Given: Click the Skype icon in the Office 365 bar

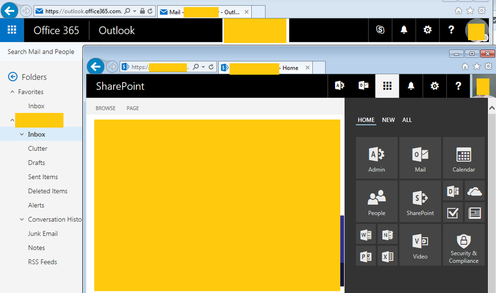Looking at the screenshot, I should pyautogui.click(x=380, y=30).
